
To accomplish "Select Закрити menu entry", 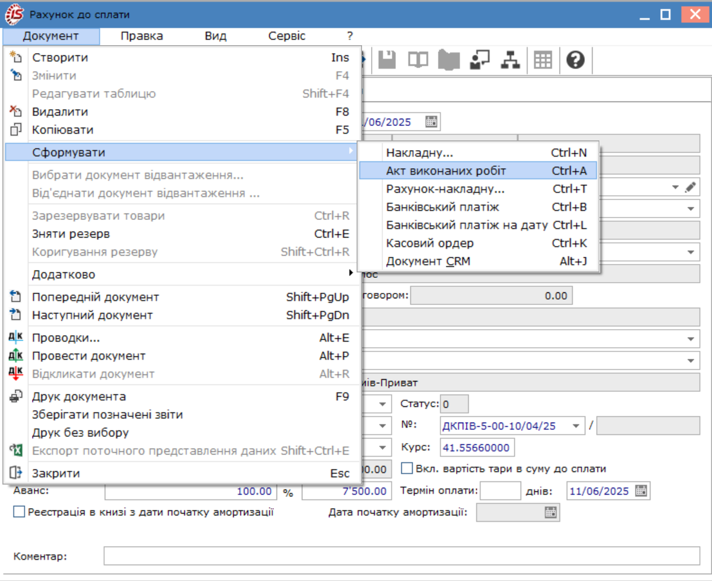I will point(182,473).
